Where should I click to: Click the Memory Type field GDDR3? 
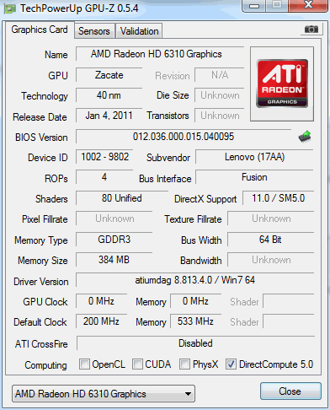tap(114, 240)
